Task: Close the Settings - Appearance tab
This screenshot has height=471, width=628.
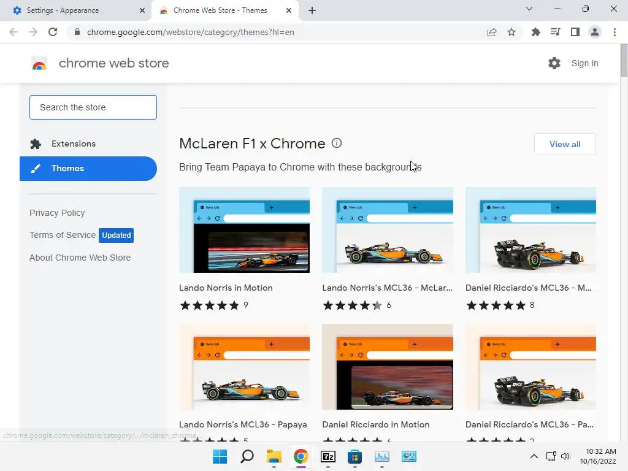Action: [142, 11]
